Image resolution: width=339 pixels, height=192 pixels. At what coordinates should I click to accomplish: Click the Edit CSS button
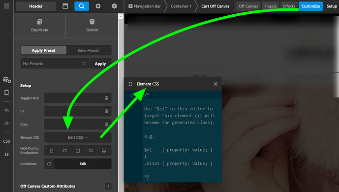(78, 137)
